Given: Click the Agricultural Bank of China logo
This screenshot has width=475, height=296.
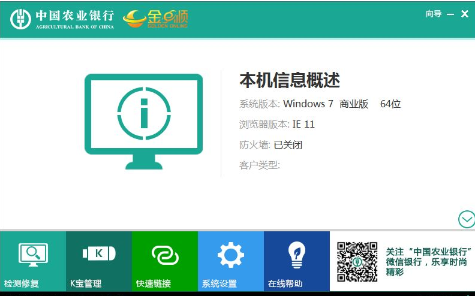Looking at the screenshot, I should pos(62,19).
